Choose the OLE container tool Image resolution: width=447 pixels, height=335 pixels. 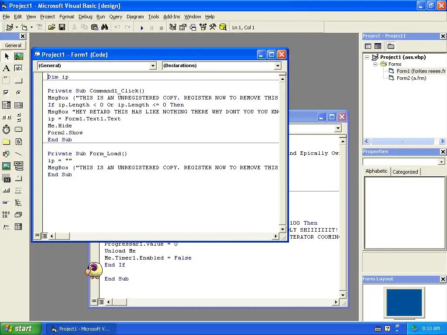click(6, 178)
